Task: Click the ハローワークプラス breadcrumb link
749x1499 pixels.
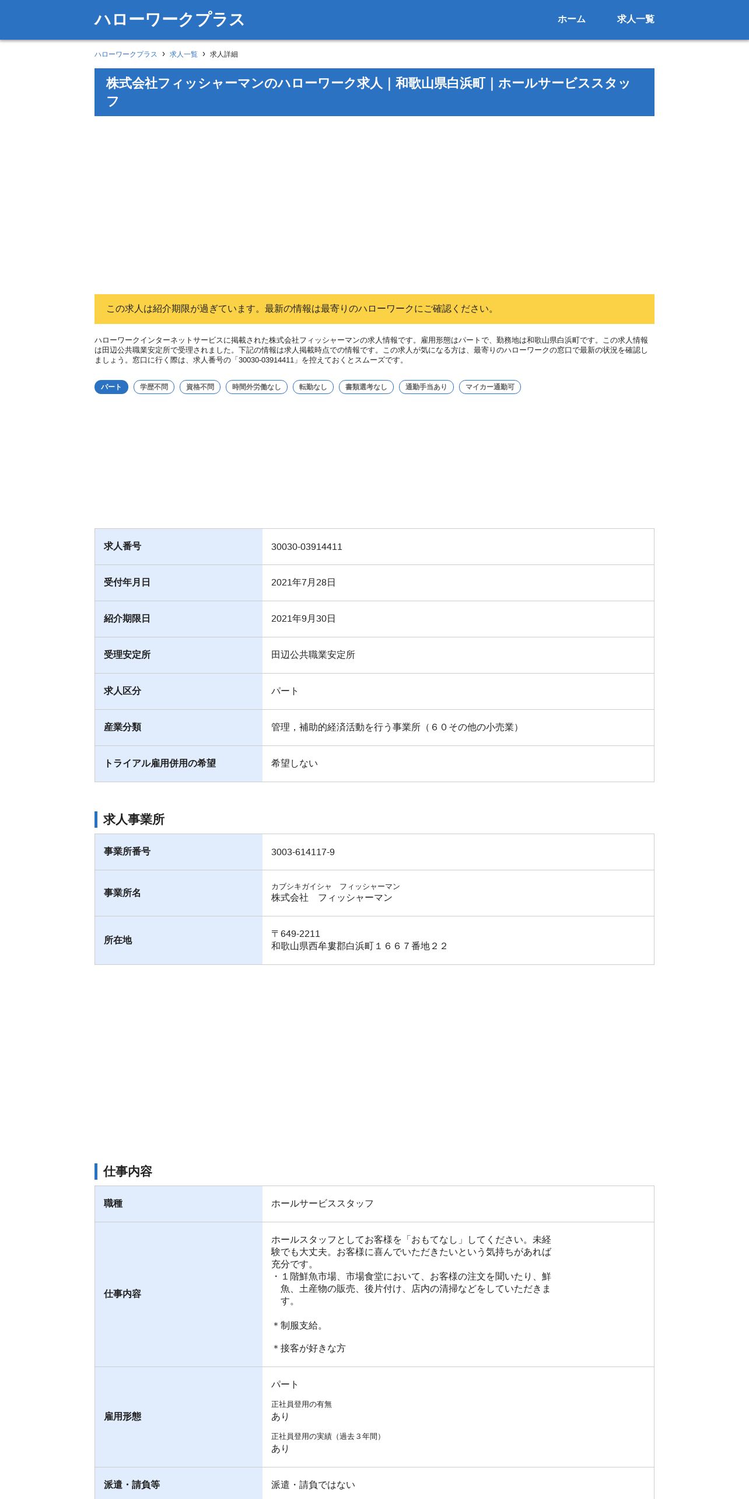Action: pyautogui.click(x=126, y=54)
